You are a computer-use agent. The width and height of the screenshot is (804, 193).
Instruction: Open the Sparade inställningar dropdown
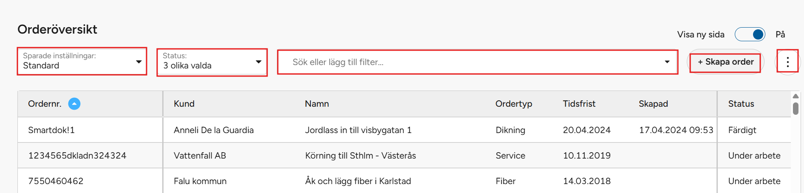pos(82,62)
